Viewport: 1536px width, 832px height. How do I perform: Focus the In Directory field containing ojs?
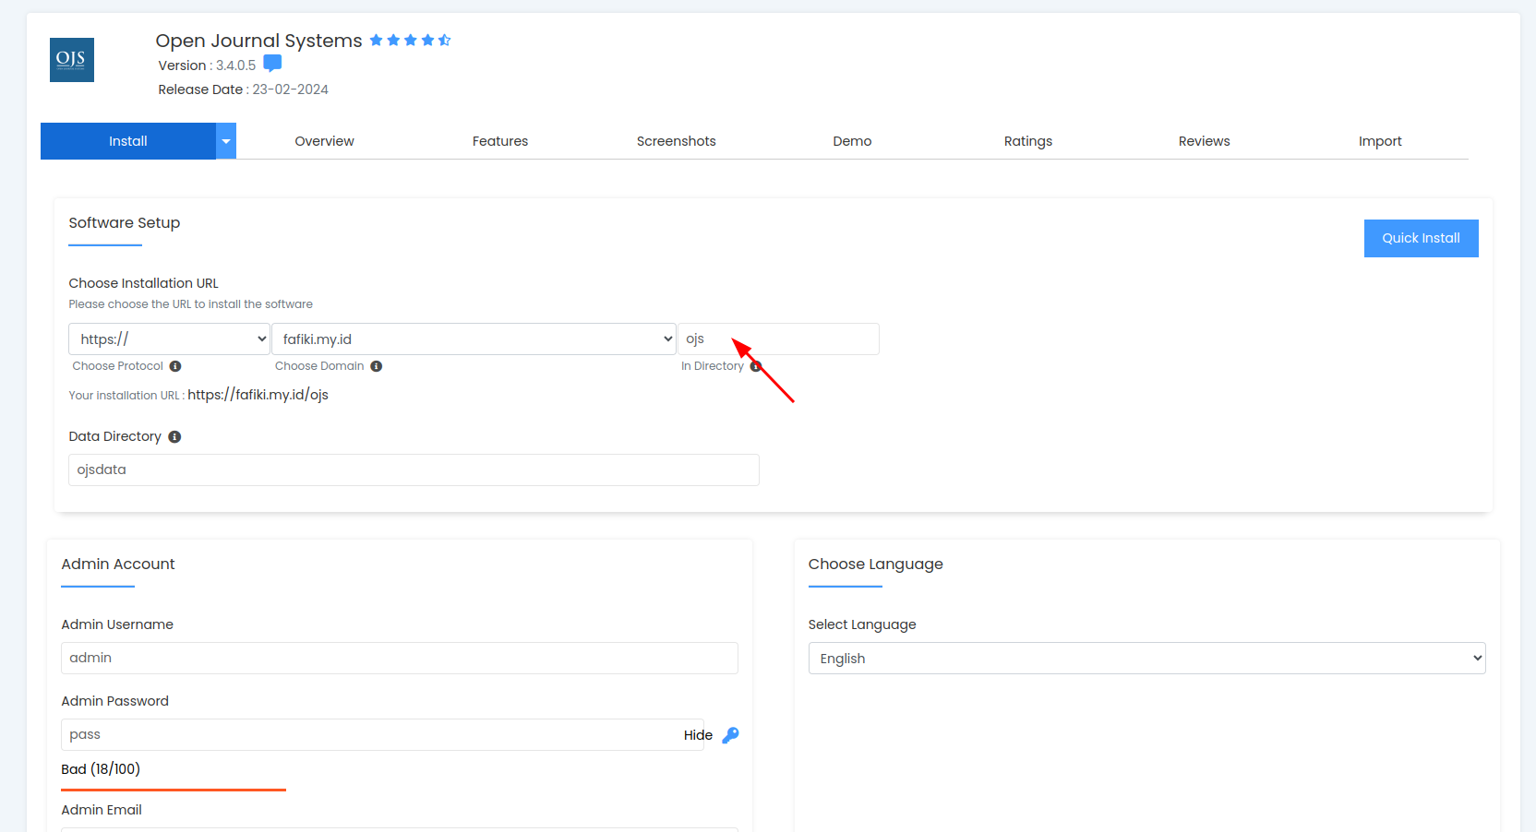(x=778, y=339)
